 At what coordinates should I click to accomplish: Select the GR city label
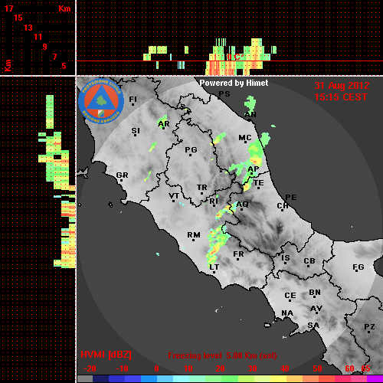tap(122, 175)
